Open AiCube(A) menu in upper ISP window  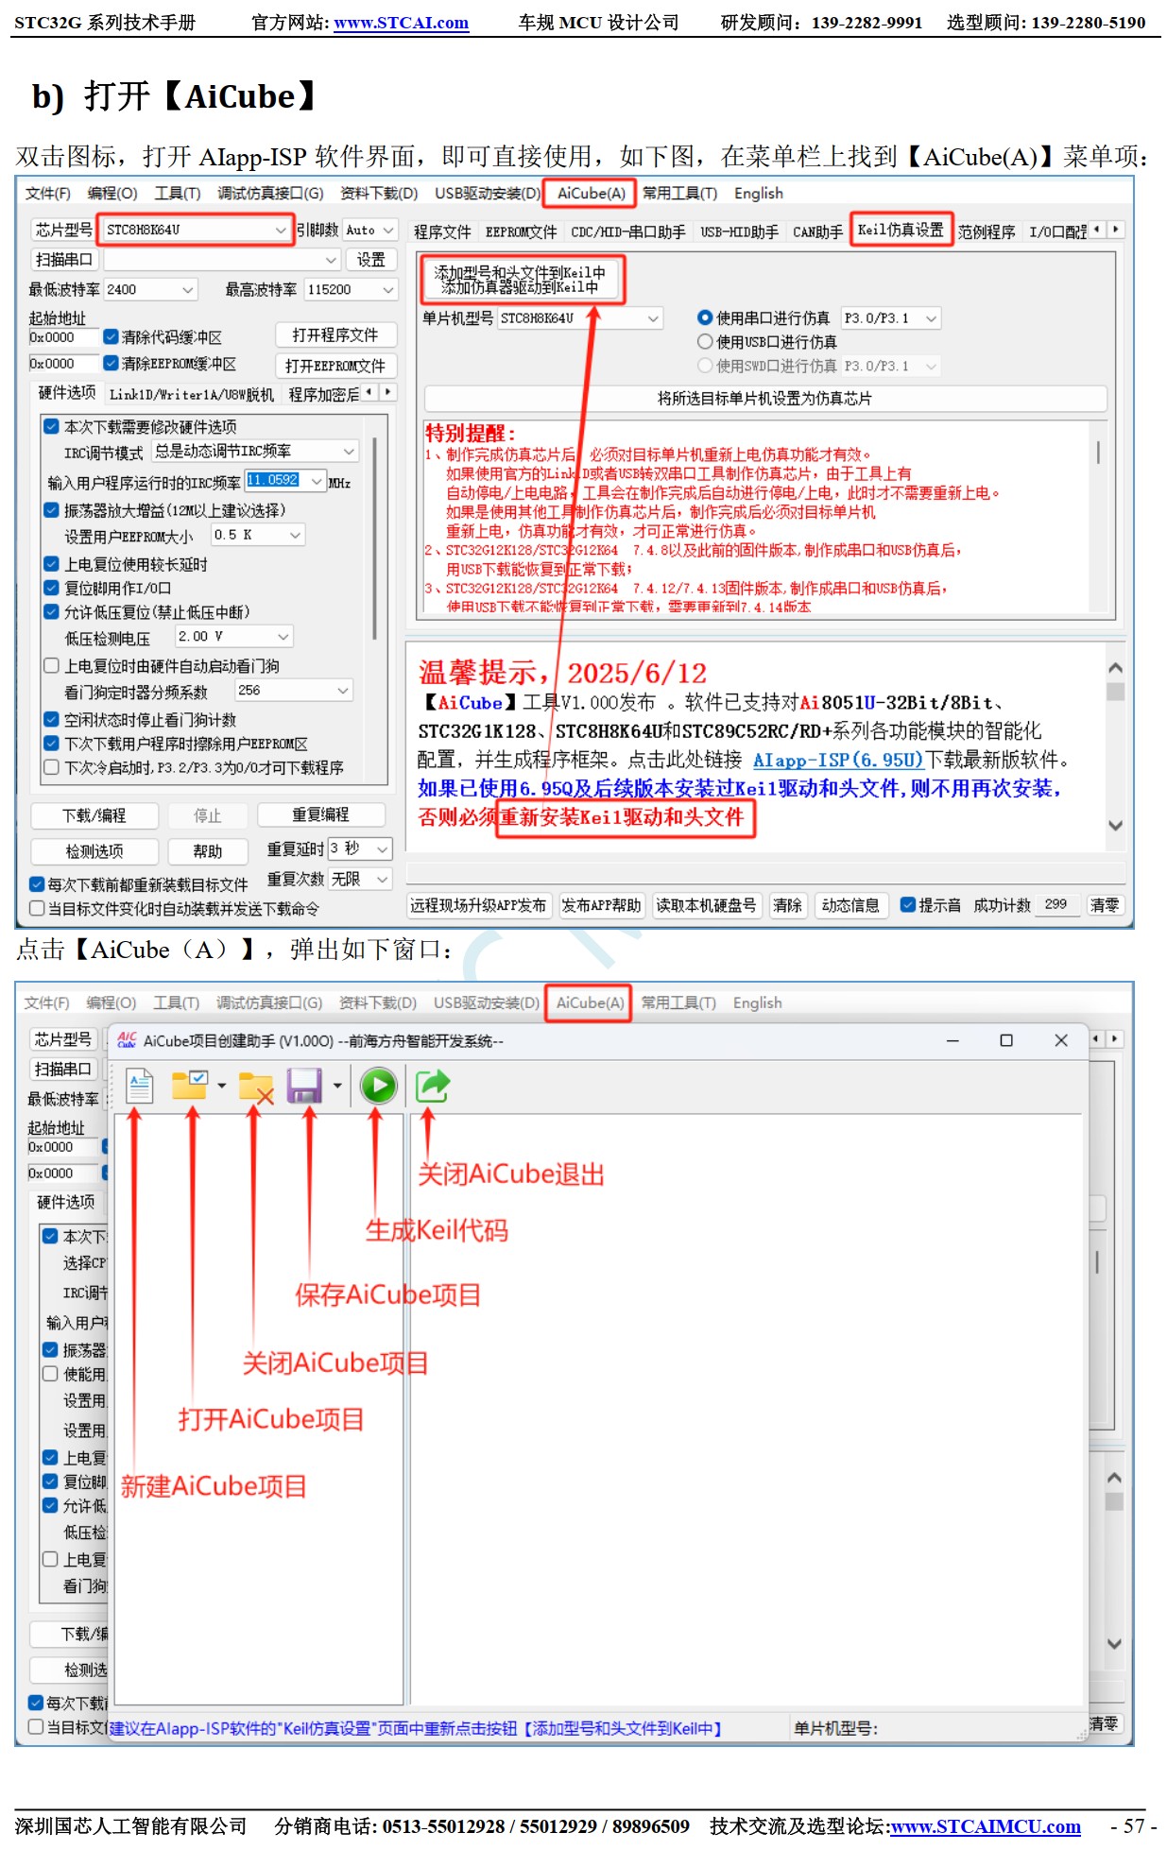pos(592,193)
